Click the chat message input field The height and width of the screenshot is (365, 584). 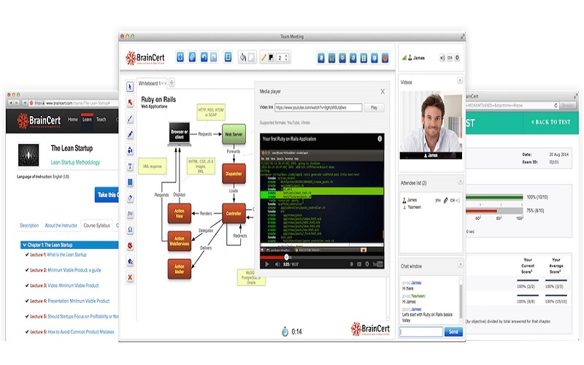(421, 331)
